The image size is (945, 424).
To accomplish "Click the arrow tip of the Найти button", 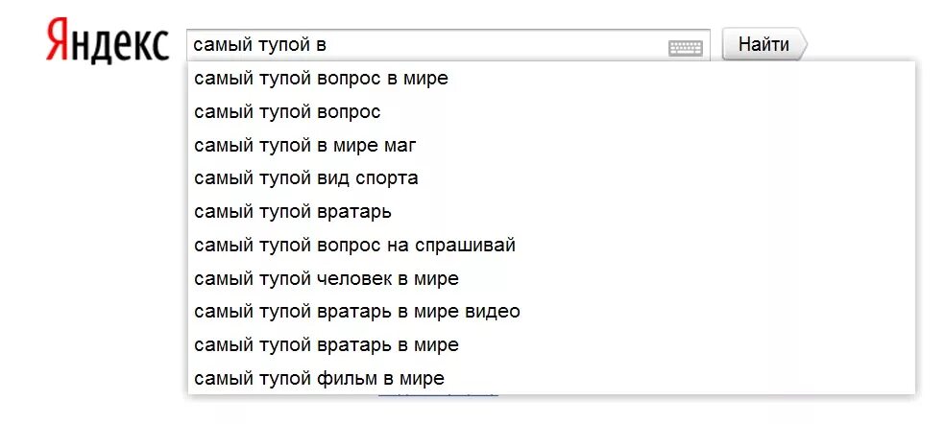I will 802,44.
